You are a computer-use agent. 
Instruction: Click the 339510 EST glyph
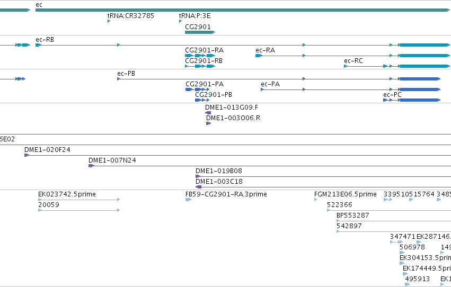(388, 200)
